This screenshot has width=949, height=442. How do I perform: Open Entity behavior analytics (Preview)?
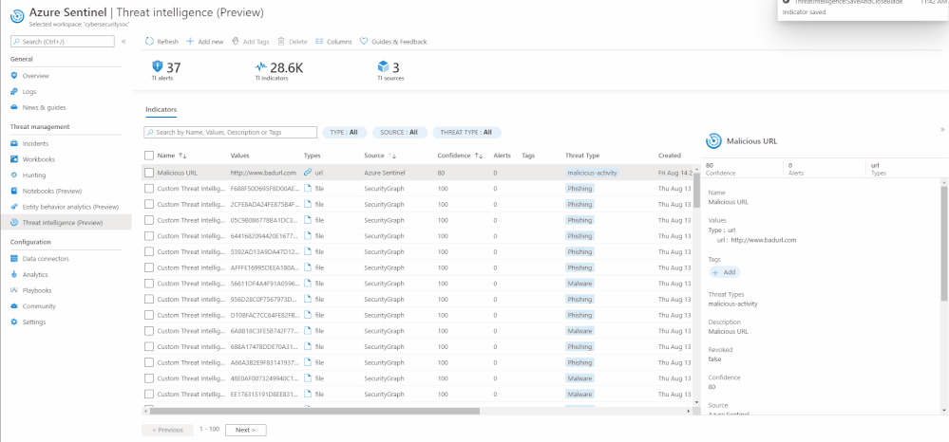tap(70, 207)
